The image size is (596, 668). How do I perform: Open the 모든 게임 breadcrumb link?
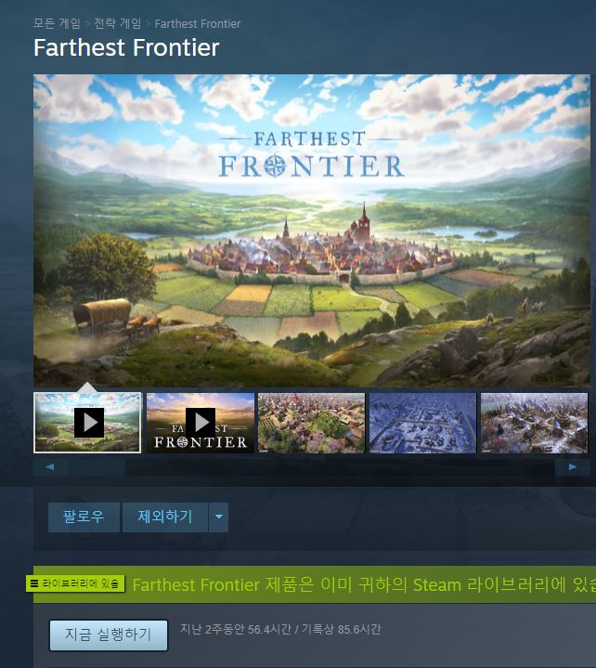(x=57, y=23)
